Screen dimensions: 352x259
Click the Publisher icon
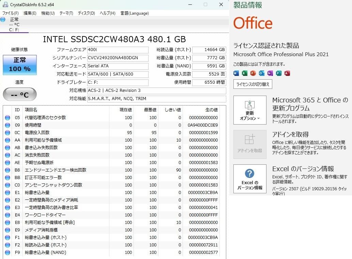click(278, 72)
